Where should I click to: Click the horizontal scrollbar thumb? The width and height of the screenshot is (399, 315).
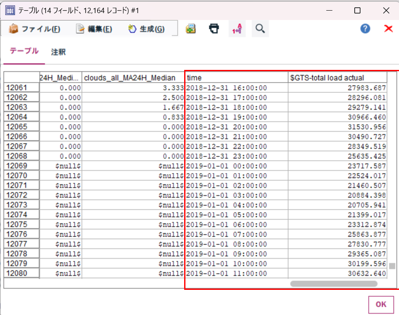point(334,283)
